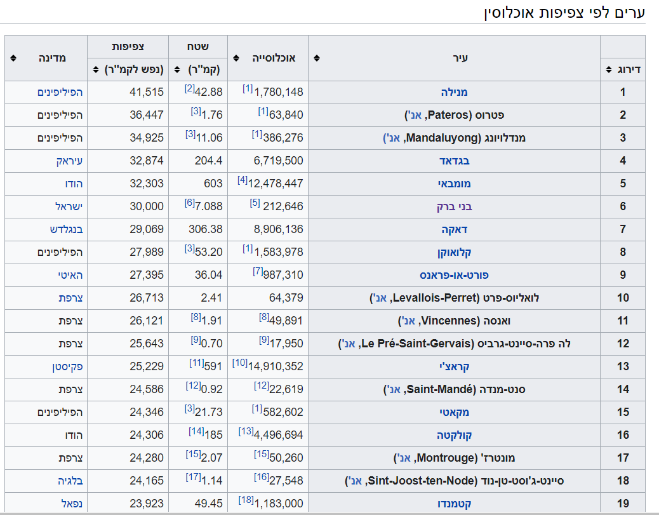The height and width of the screenshot is (515, 659).
Task: Go to the פורט-או-פראנס article
Action: (454, 275)
